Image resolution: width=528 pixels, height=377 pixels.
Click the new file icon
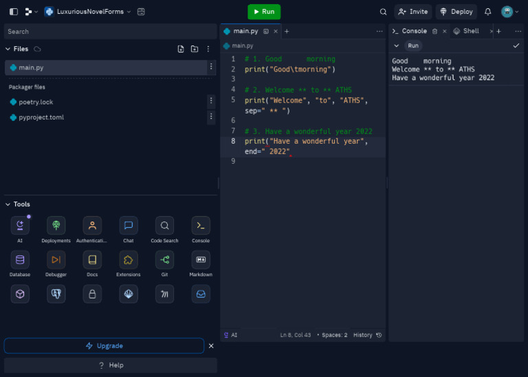[x=181, y=49]
